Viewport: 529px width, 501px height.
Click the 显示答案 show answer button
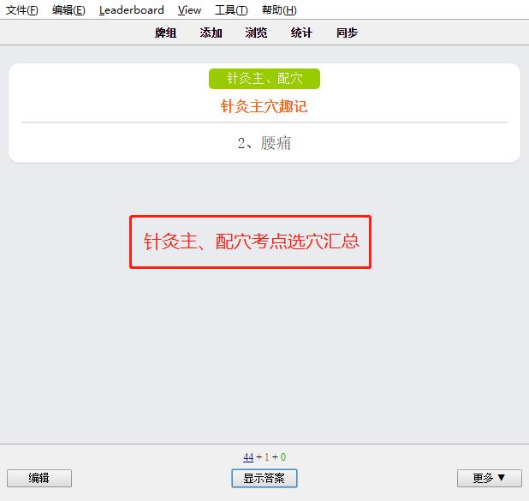[264, 478]
